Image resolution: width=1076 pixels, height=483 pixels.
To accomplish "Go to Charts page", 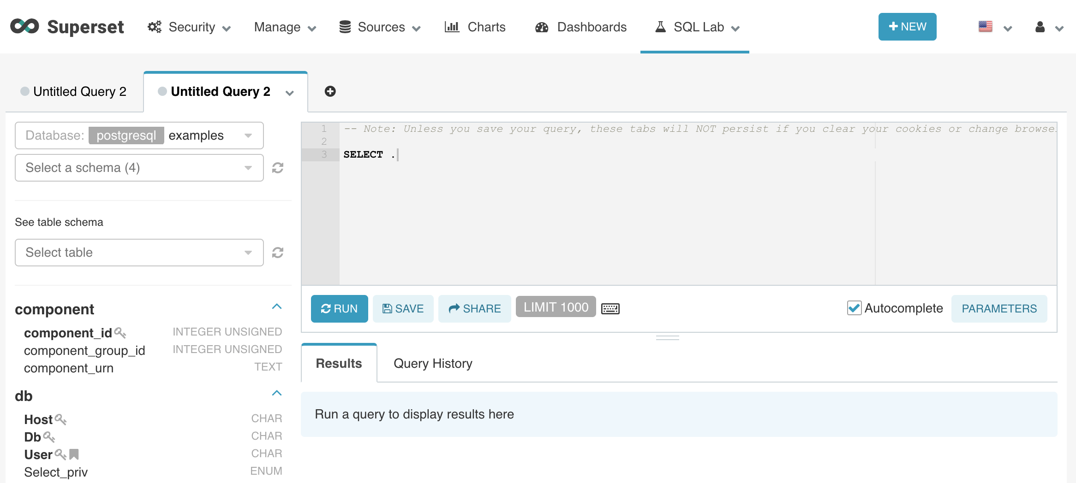I will 475,27.
